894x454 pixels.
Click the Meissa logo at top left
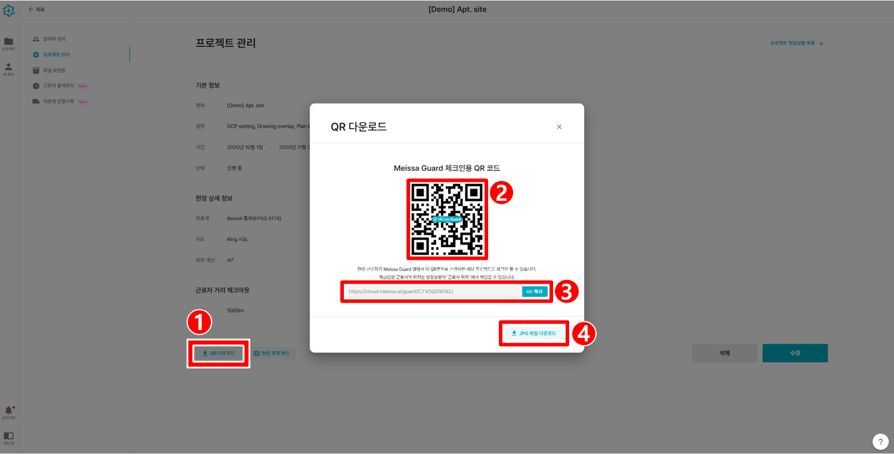[8, 10]
